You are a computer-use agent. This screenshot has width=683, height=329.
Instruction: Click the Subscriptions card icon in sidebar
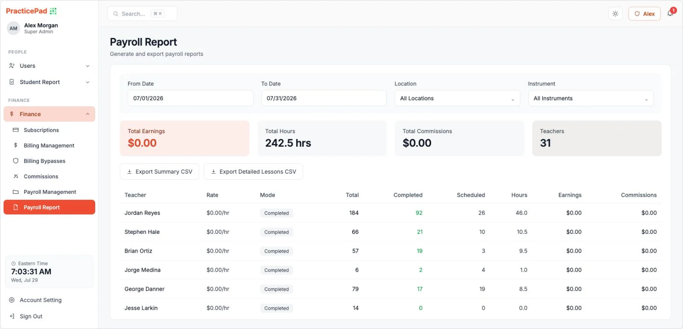coord(16,130)
